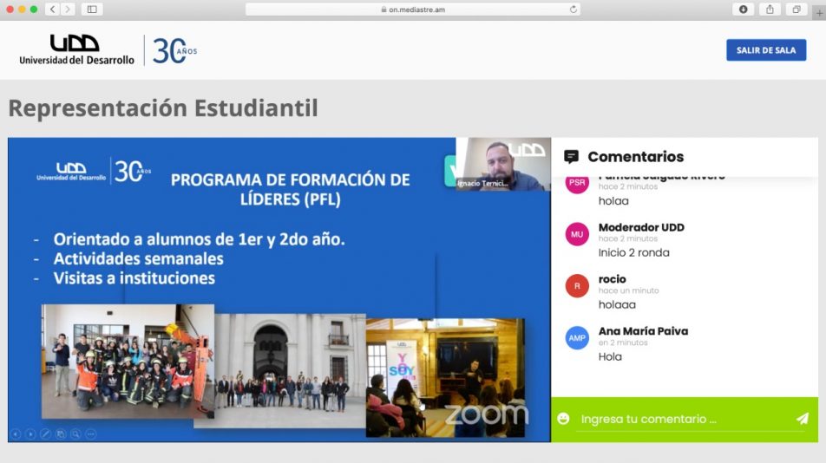Open the slide more-options ellipsis icon
This screenshot has width=826, height=463.
(x=90, y=434)
